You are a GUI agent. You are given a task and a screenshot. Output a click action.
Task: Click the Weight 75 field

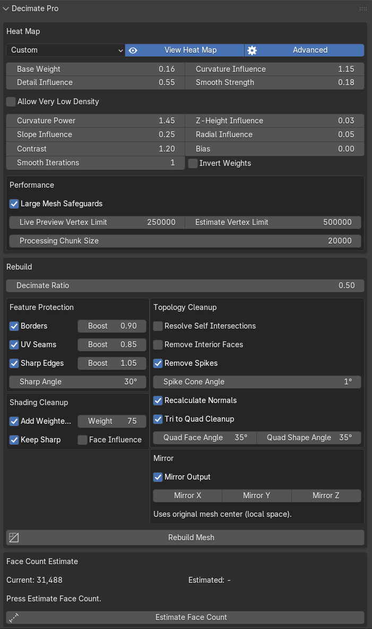pyautogui.click(x=112, y=421)
